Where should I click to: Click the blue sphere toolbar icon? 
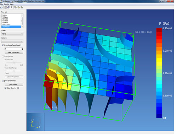pyautogui.click(x=8, y=7)
